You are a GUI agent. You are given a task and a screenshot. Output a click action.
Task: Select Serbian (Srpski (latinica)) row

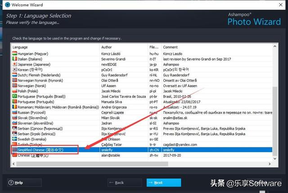[142, 134]
